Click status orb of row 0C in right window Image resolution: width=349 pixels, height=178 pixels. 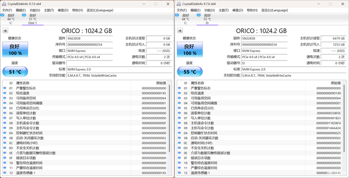point(179,143)
